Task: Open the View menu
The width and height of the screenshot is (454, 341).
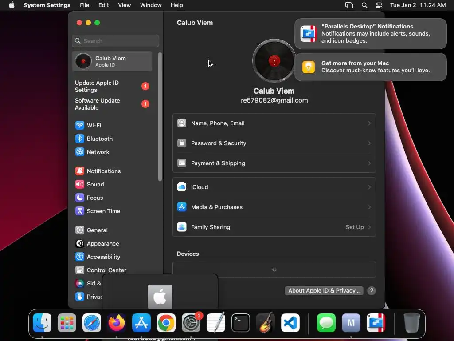Action: [x=124, y=5]
